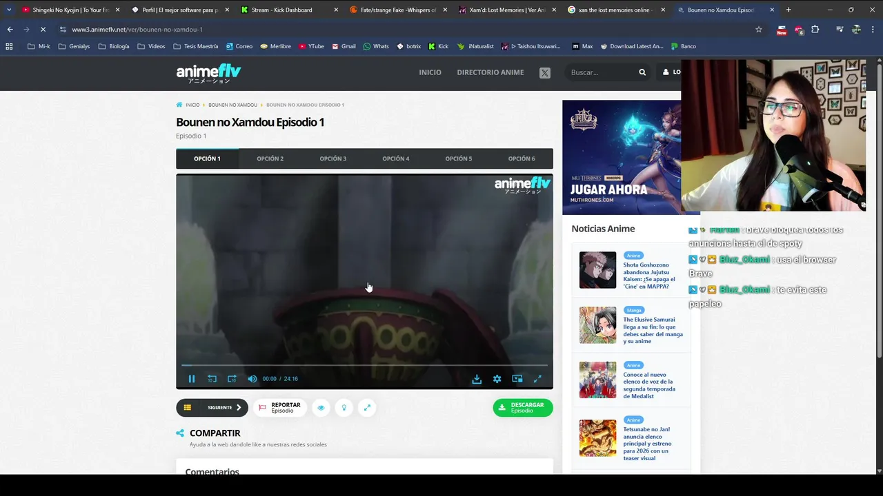The image size is (883, 496).
Task: Switch to OPCIÓN 3 server tab
Action: 333,158
